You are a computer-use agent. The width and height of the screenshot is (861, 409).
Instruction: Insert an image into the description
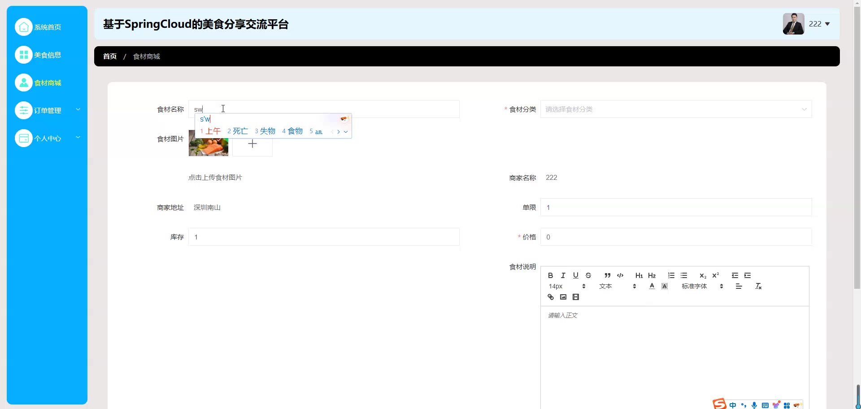tap(563, 297)
